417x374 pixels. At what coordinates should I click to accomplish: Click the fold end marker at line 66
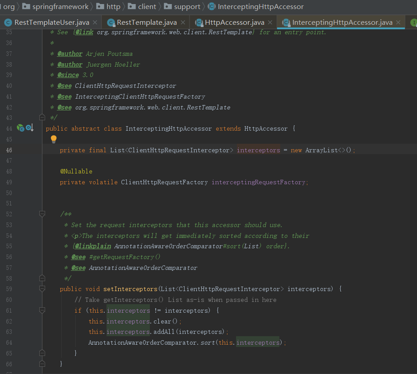[x=42, y=364]
